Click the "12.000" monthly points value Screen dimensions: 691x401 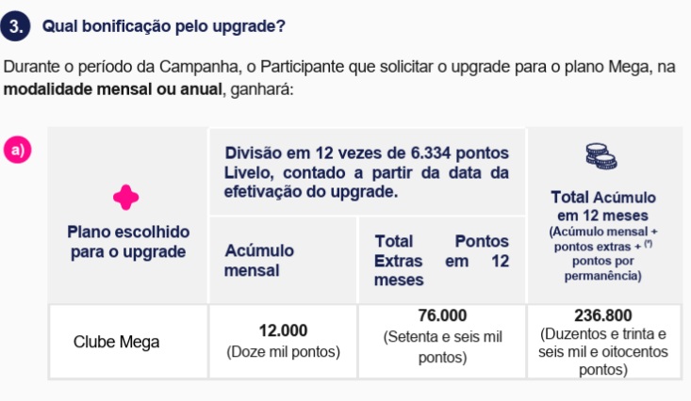(283, 330)
